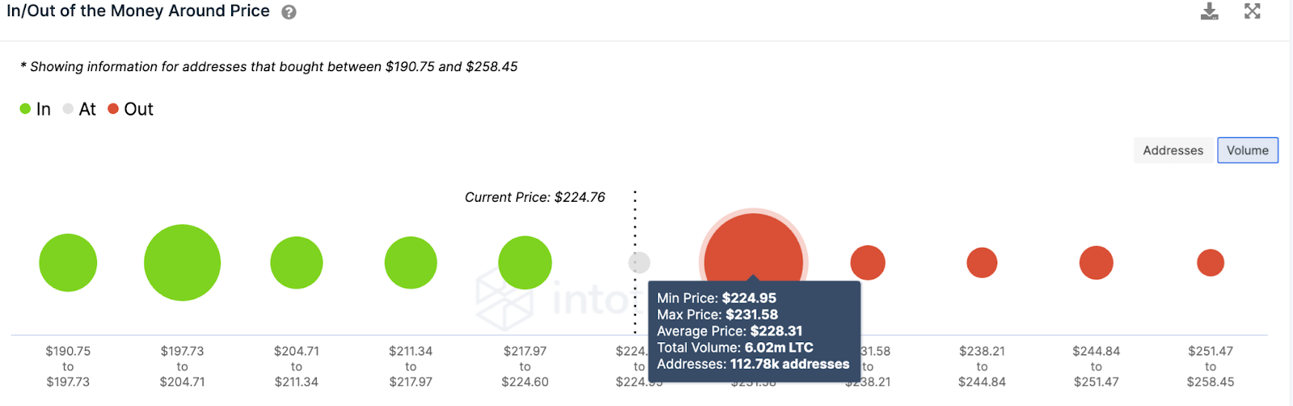Click the green bubble for $211.34 to $217.97

coord(411,262)
